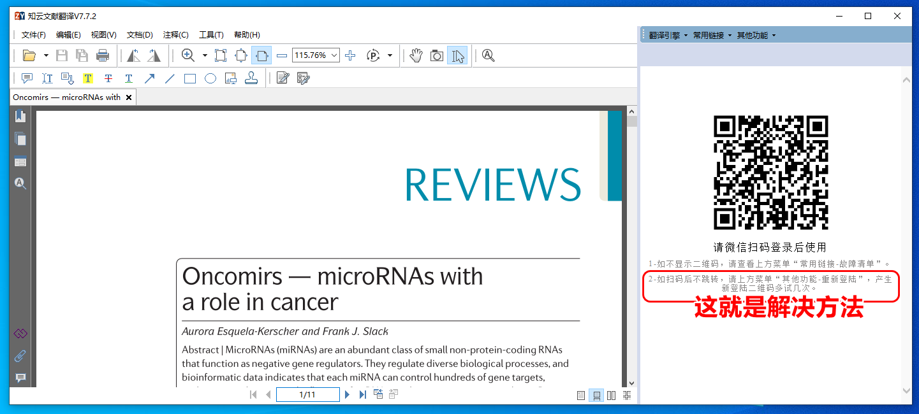The image size is (919, 414).
Task: Open the 115.76% zoom level combo box
Action: click(x=316, y=55)
